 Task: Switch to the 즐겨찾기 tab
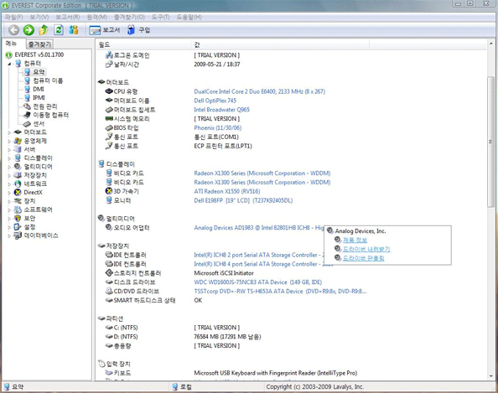tap(39, 44)
